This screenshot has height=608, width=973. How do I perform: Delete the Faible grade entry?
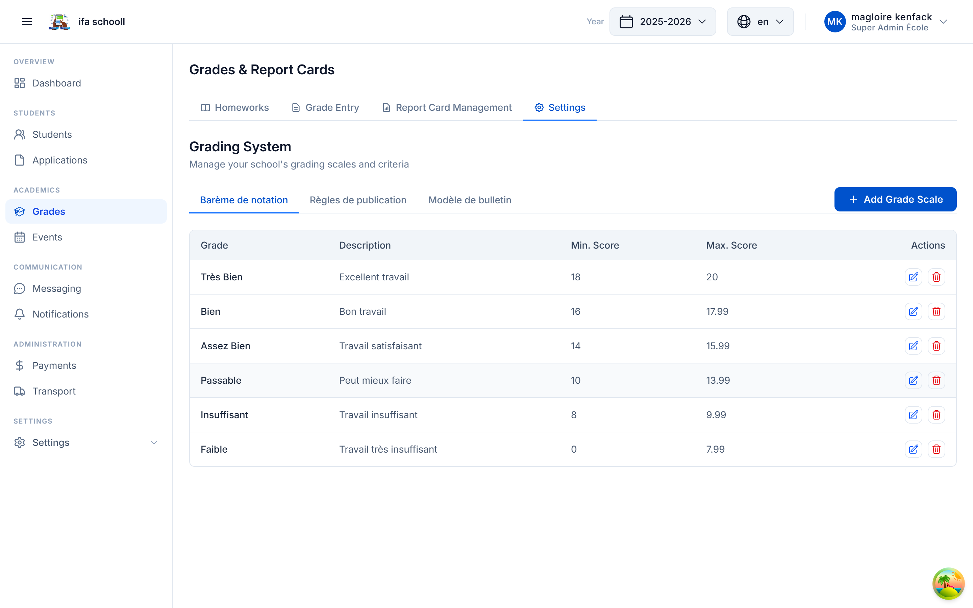point(936,449)
